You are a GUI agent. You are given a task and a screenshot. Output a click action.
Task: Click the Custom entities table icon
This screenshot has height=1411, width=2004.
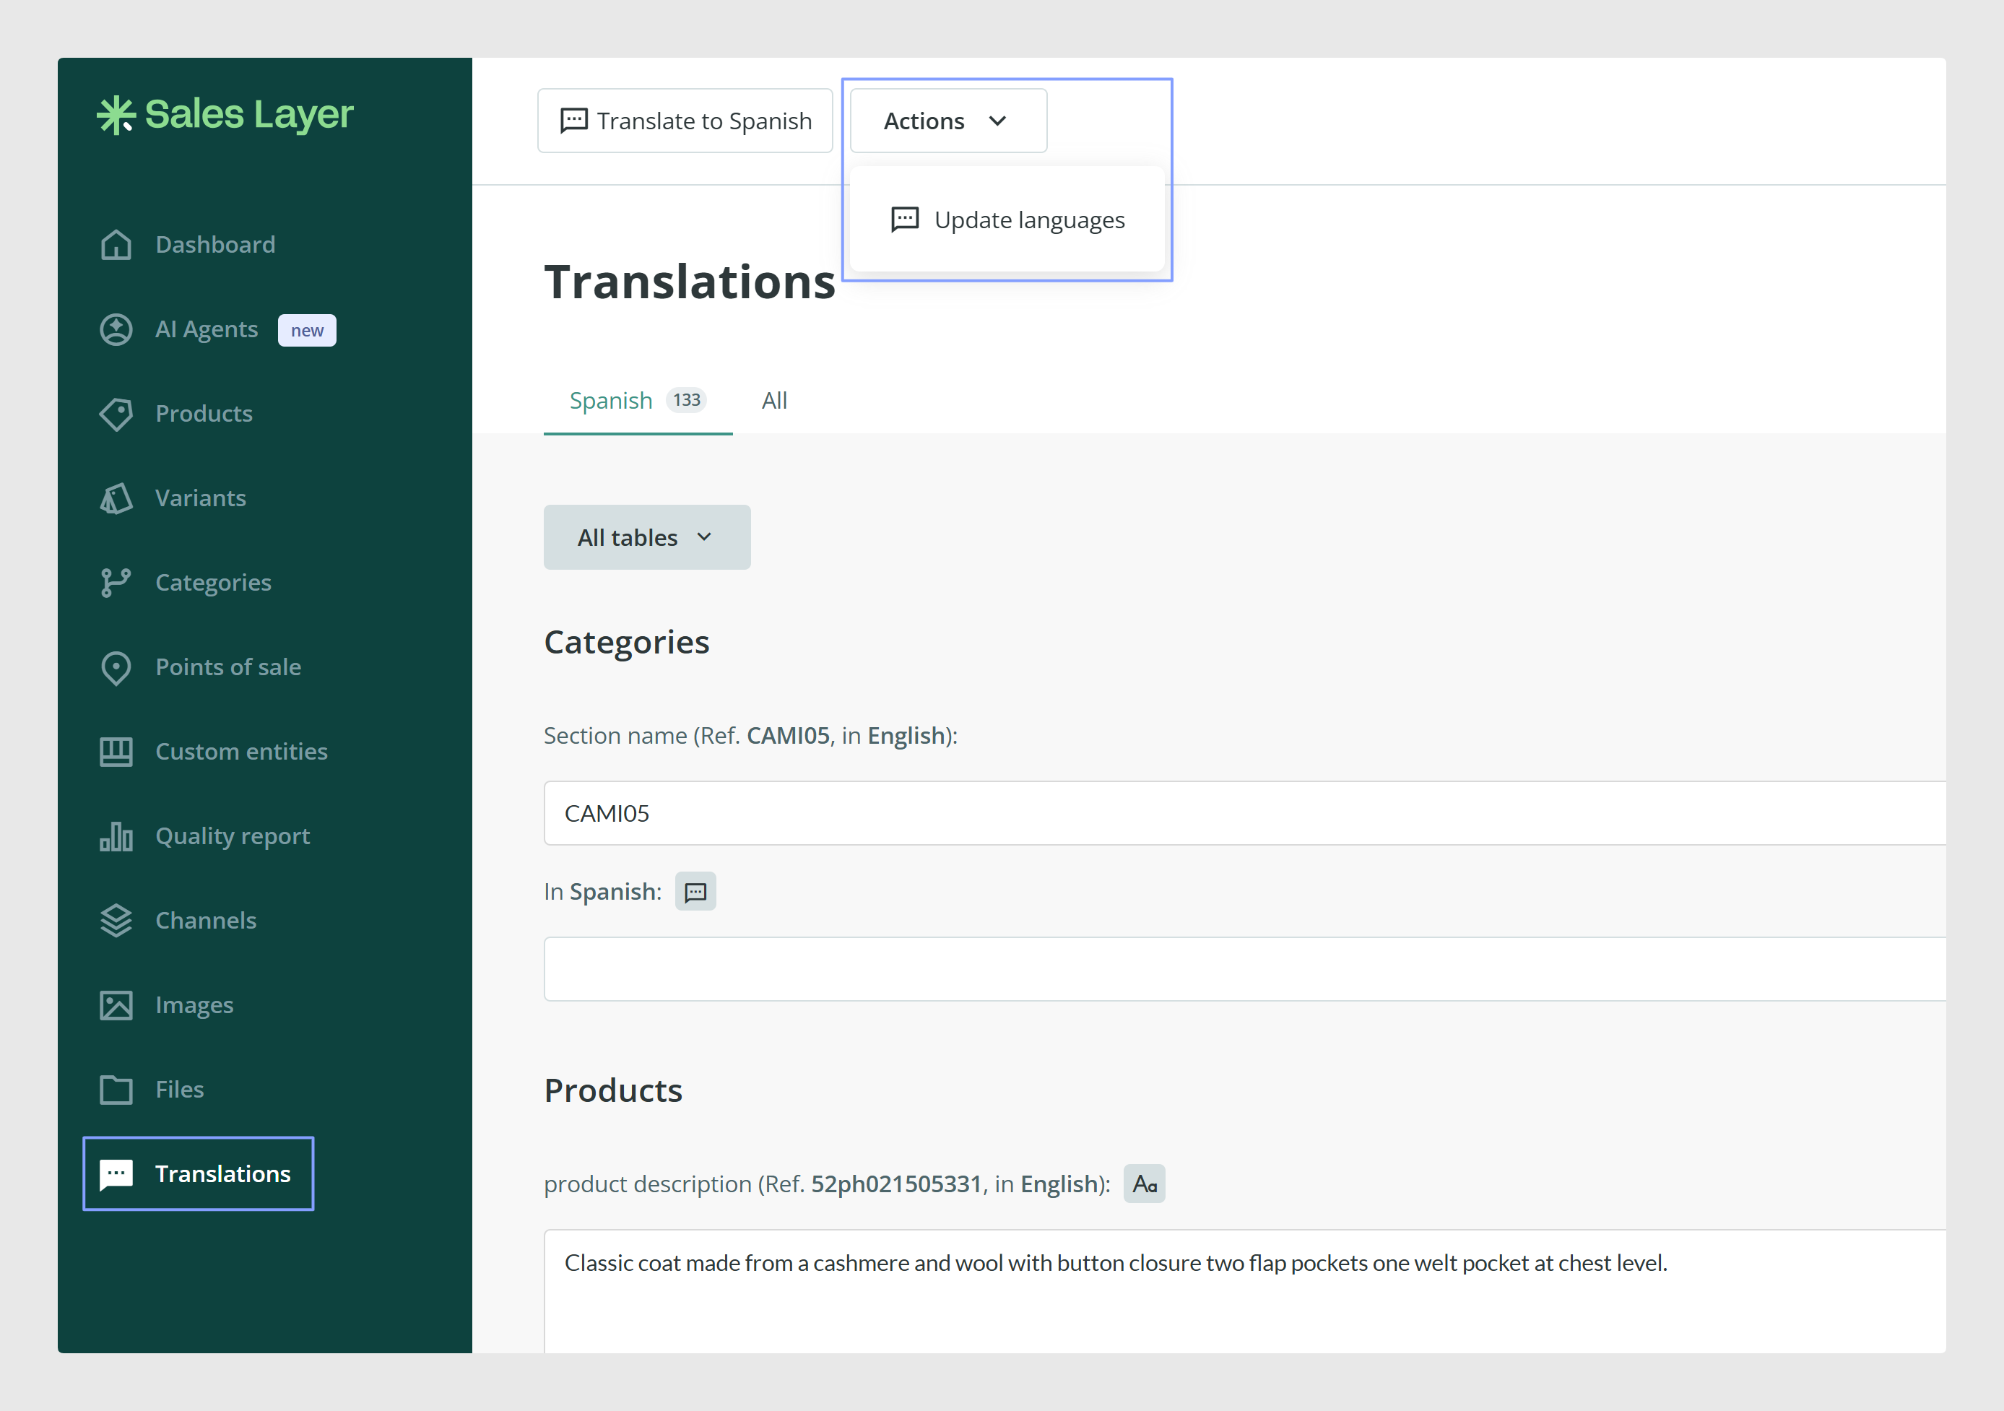(x=116, y=752)
